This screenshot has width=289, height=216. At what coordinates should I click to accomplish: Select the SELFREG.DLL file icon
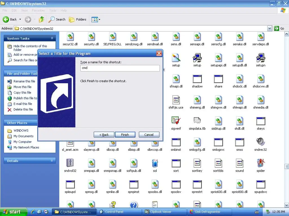click(112, 36)
